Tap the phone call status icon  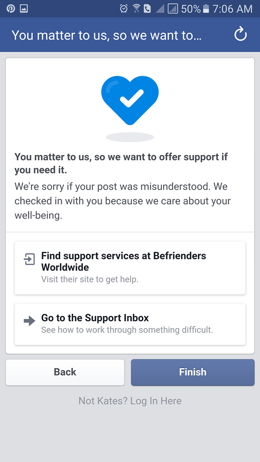point(147,9)
